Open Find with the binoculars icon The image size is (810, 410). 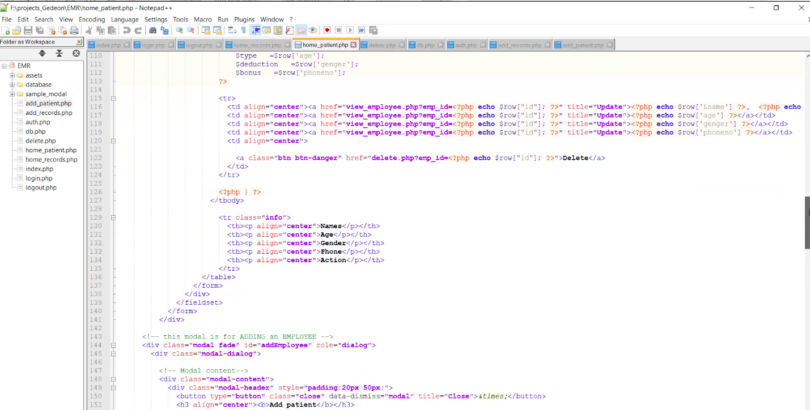pyautogui.click(x=152, y=30)
